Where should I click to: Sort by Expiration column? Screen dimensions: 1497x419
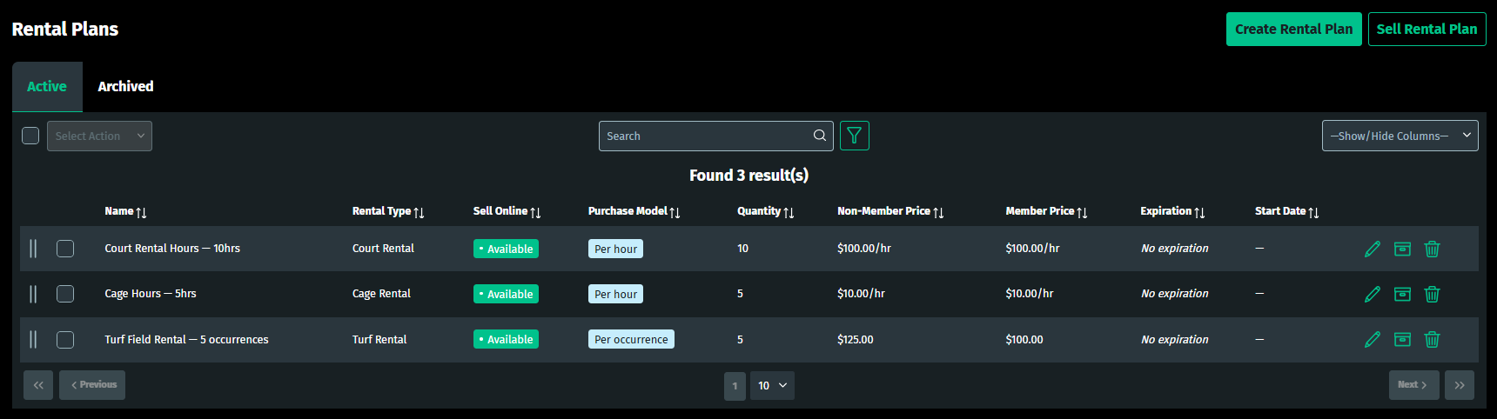[x=1199, y=212]
